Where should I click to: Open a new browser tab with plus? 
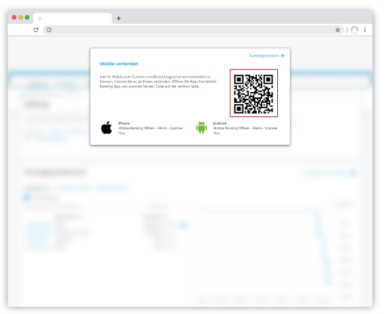coord(119,18)
